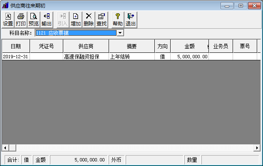Click the 供应商 column header

pos(86,46)
